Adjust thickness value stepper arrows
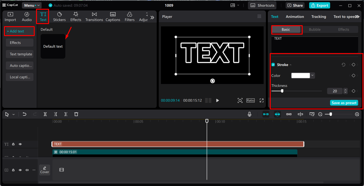 (346, 91)
